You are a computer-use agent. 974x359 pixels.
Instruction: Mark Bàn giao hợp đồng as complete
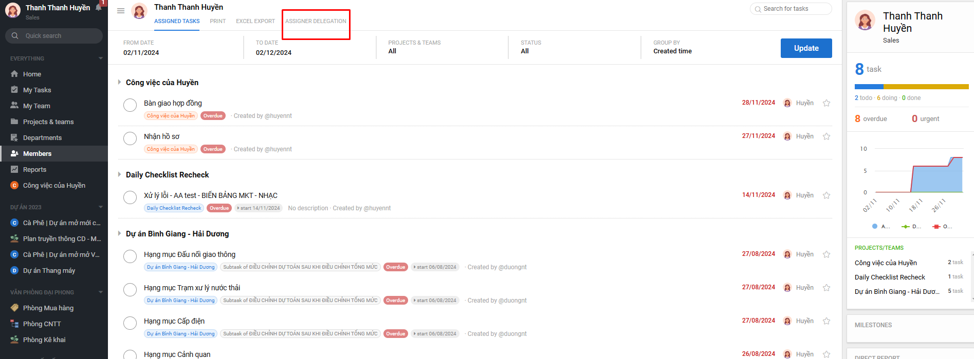[130, 105]
